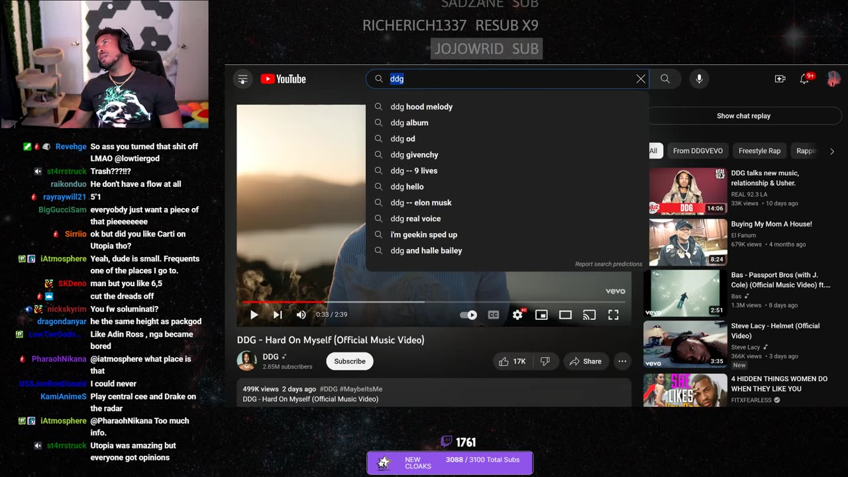Viewport: 848px width, 477px height.
Task: Click the El Fanum channel name
Action: (x=744, y=235)
